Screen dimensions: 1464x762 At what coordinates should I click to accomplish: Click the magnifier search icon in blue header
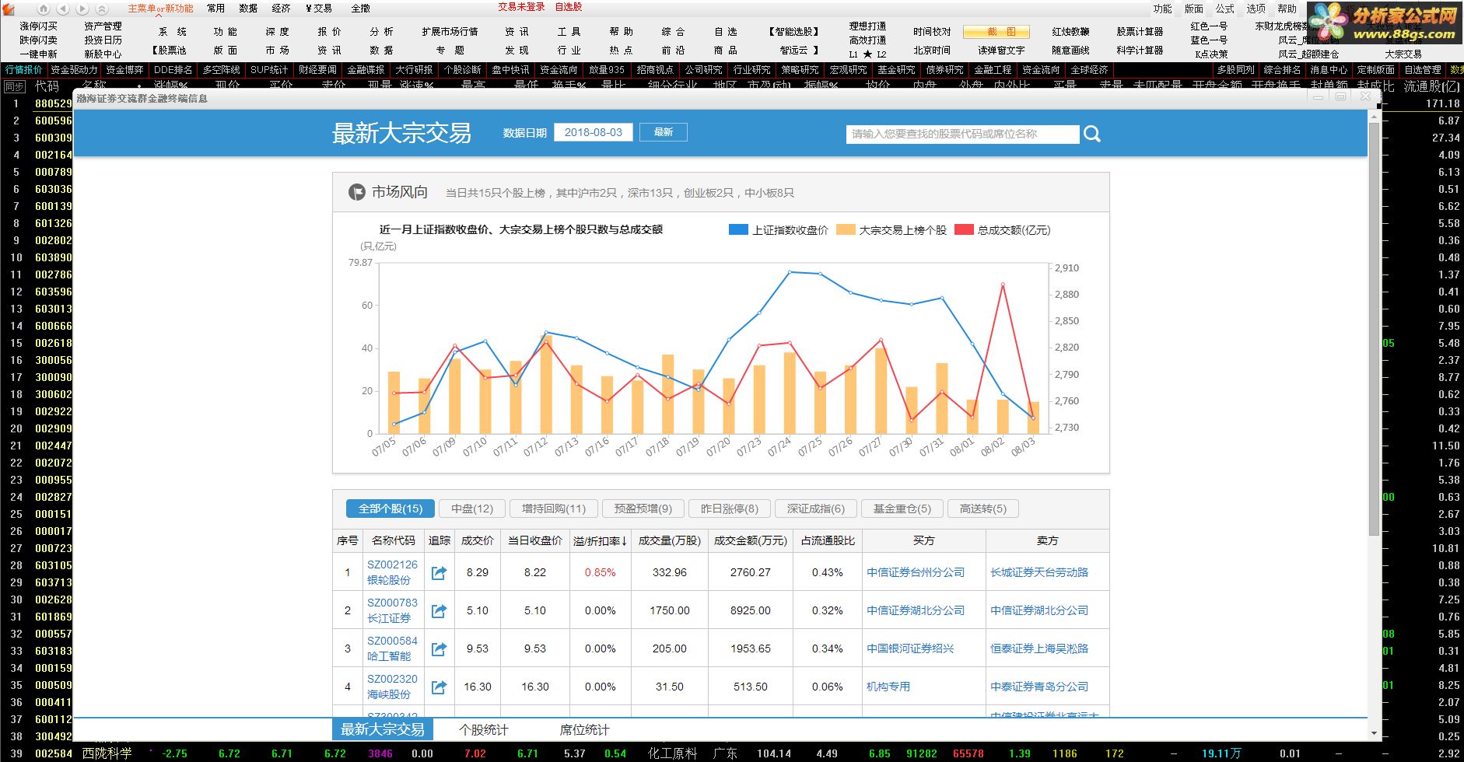(x=1092, y=134)
